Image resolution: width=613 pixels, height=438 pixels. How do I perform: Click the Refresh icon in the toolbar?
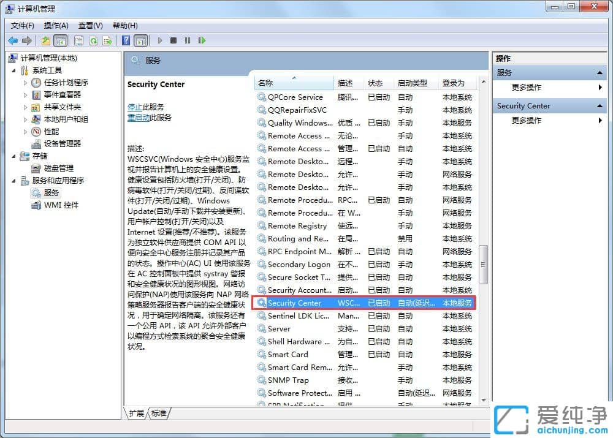93,40
